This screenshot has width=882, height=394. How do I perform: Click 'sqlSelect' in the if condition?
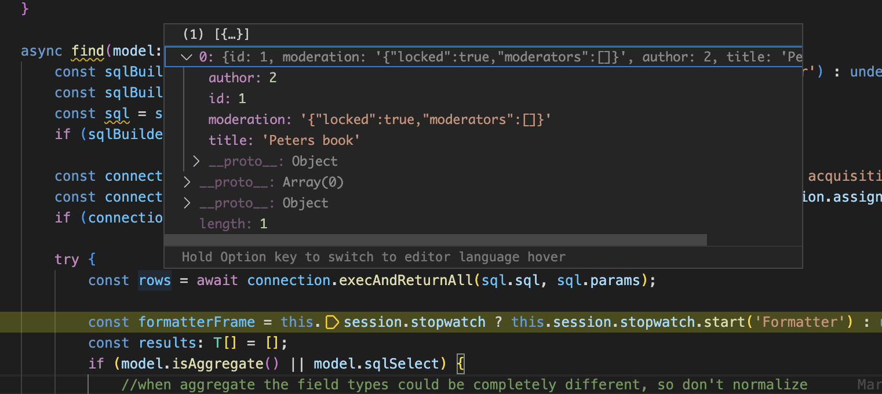[x=402, y=364]
